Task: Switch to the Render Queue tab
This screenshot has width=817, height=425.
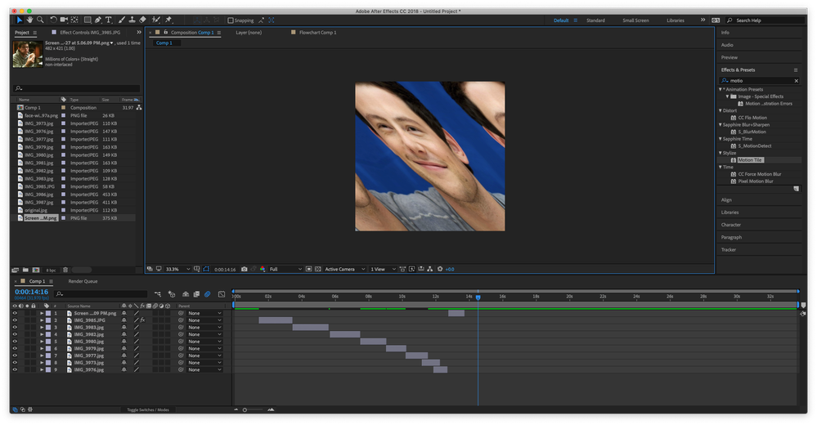Action: [83, 281]
